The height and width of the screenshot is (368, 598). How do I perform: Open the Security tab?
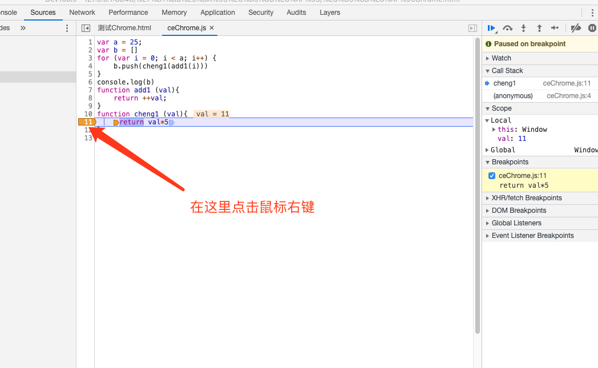(261, 13)
